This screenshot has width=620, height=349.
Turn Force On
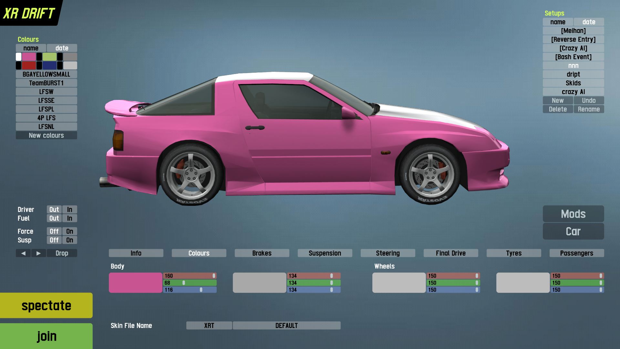[x=69, y=231]
